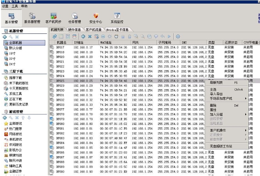260x176 pixels.
Task: Expand 客户机操作 submenu
Action: 227,130
